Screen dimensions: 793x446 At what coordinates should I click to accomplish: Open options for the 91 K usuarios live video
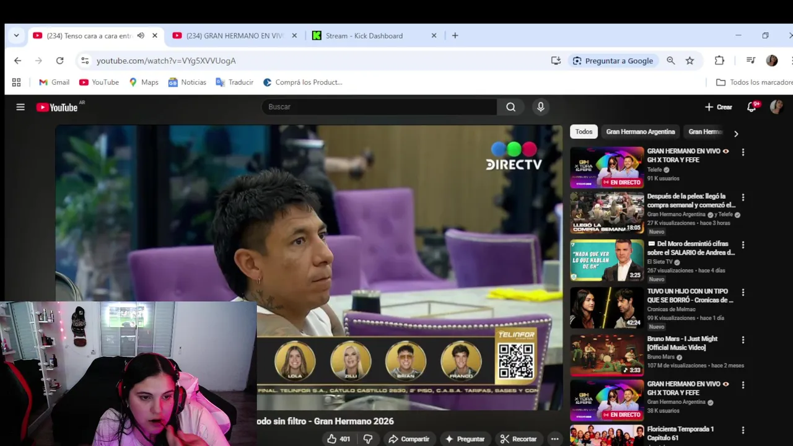coord(743,152)
